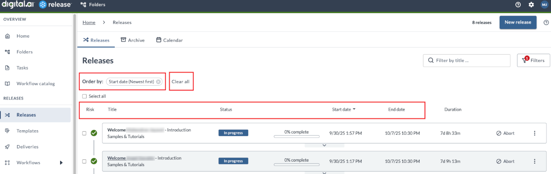This screenshot has width=551, height=174.
Task: Check the first release's checkbox
Action: pyautogui.click(x=84, y=133)
